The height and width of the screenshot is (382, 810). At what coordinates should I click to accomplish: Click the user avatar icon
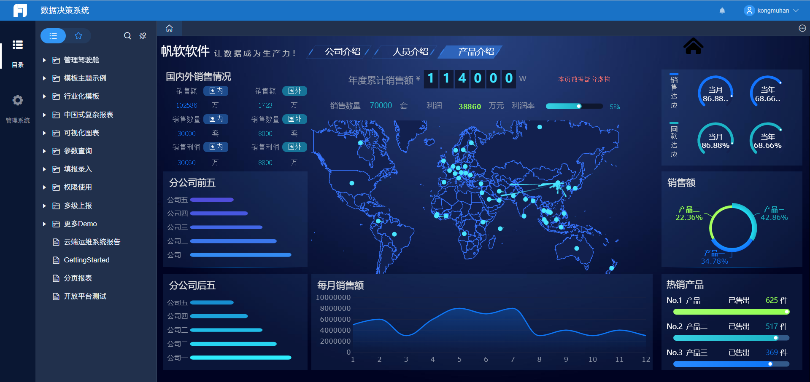point(749,11)
